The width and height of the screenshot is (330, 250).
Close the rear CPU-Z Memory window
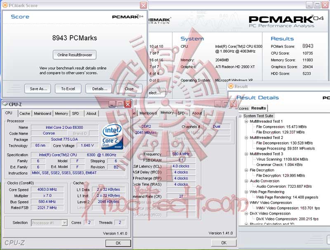click(x=233, y=104)
